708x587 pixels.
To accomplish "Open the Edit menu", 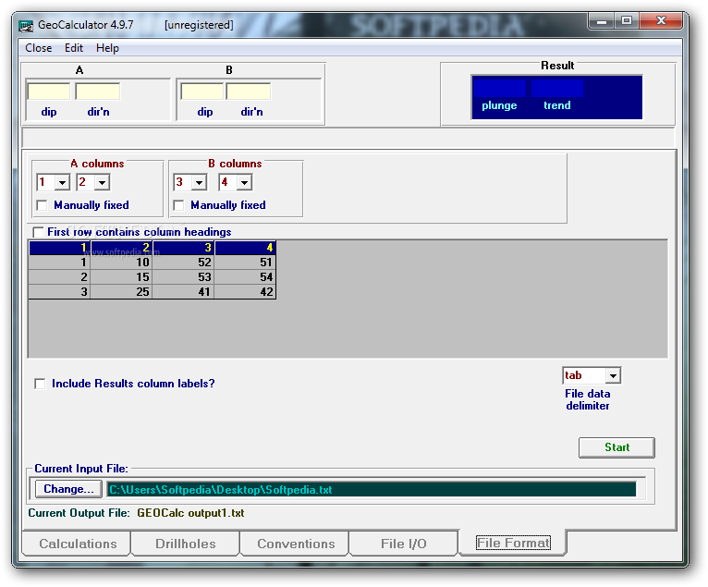I will tap(74, 48).
